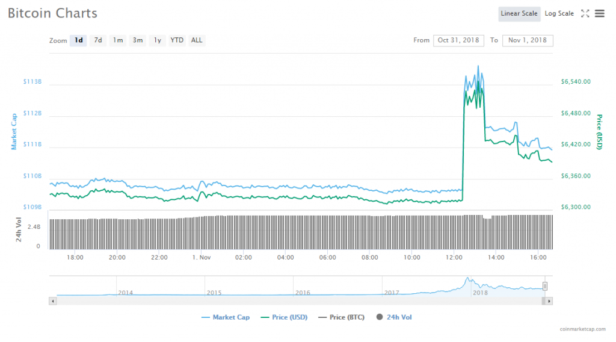This screenshot has width=616, height=342.
Task: Click the To date field
Action: [527, 40]
